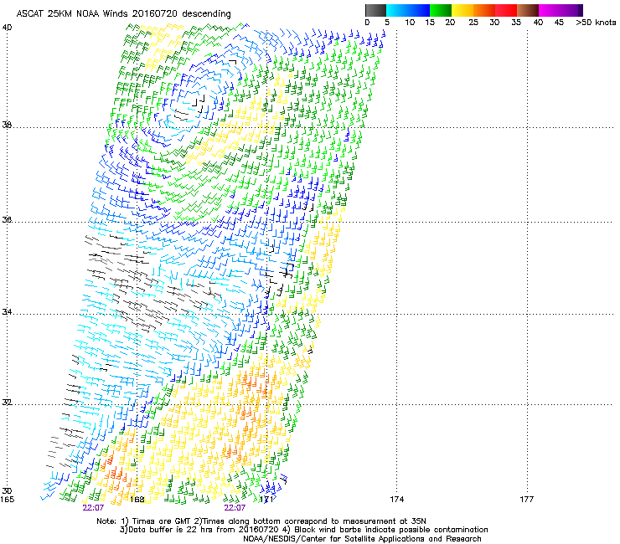The image size is (620, 544).
Task: Click the left purple 22:07 time stamp
Action: point(93,508)
